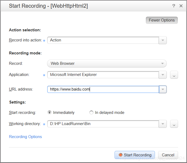187x163 pixels.
Task: Expand the Application dropdown arrow
Action: click(x=163, y=75)
